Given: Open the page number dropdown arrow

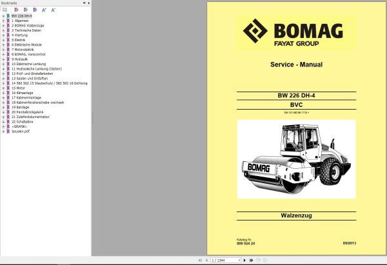Looking at the screenshot, I should (x=239, y=260).
